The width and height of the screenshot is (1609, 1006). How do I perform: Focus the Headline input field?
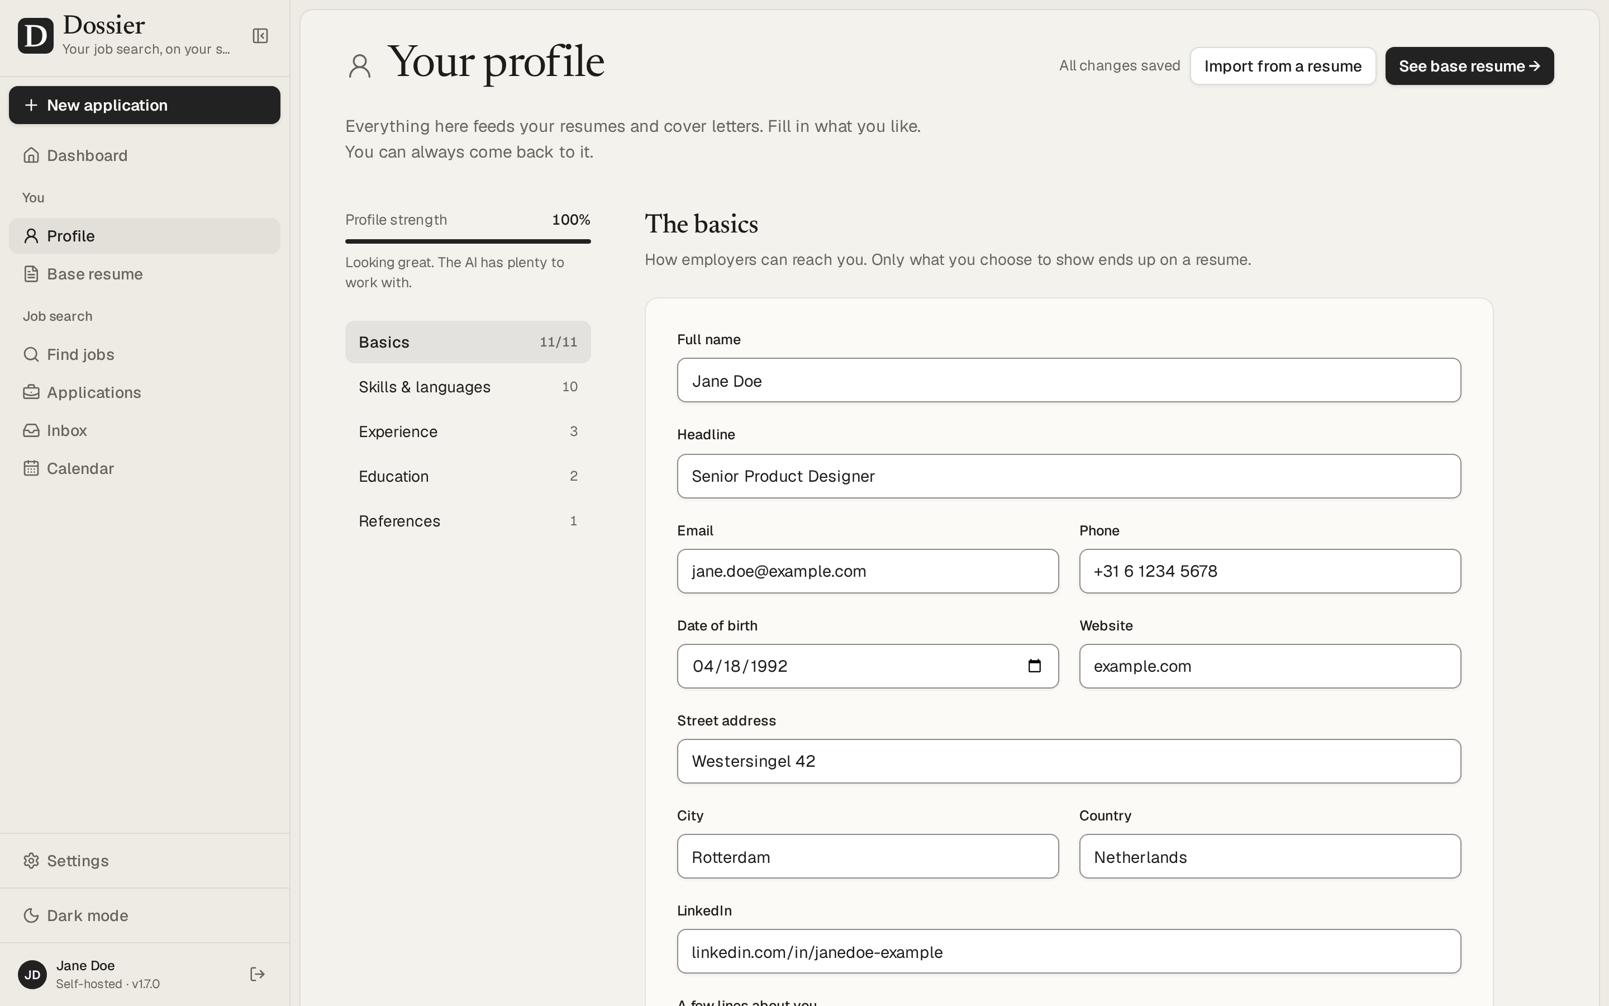pyautogui.click(x=1068, y=476)
